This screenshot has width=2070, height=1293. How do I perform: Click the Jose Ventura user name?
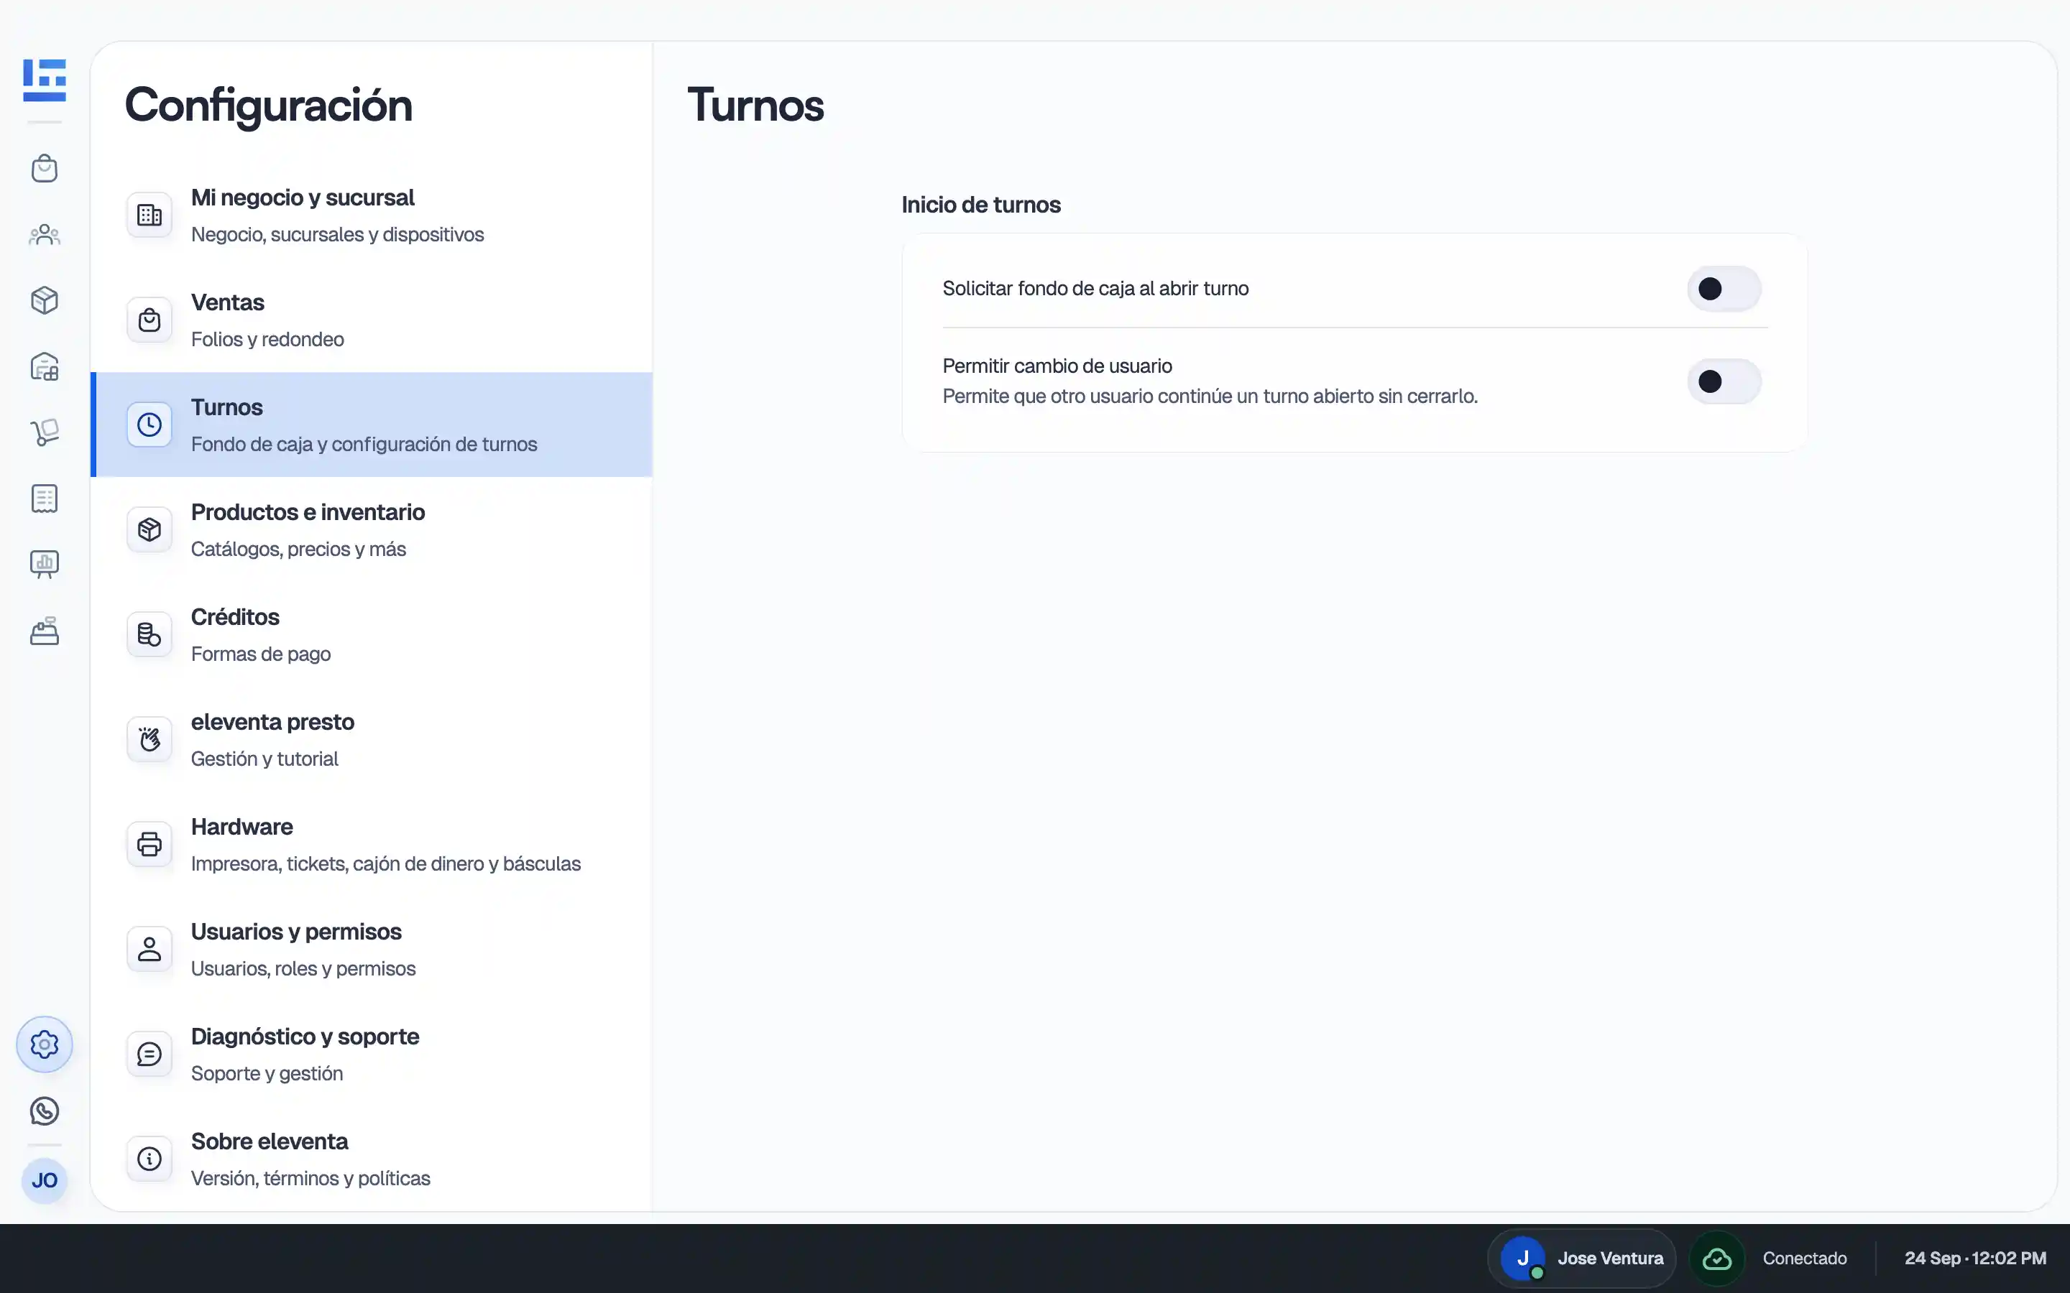point(1610,1259)
